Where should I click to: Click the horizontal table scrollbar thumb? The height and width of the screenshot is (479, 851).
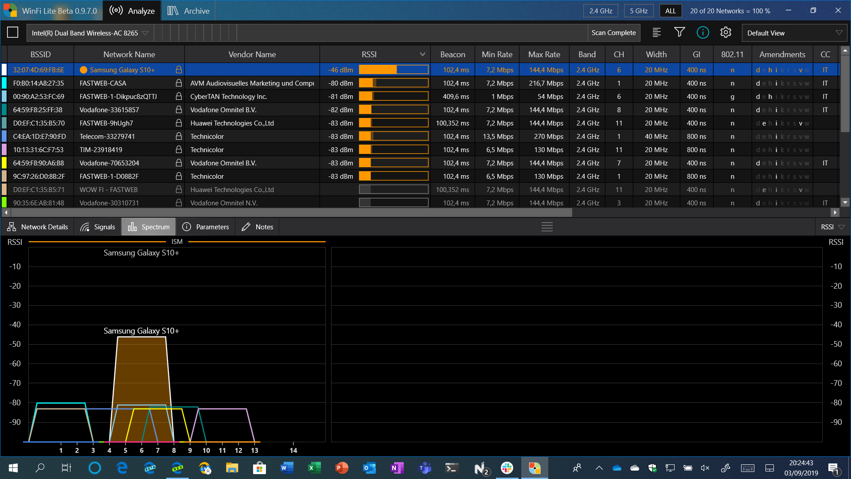click(291, 212)
